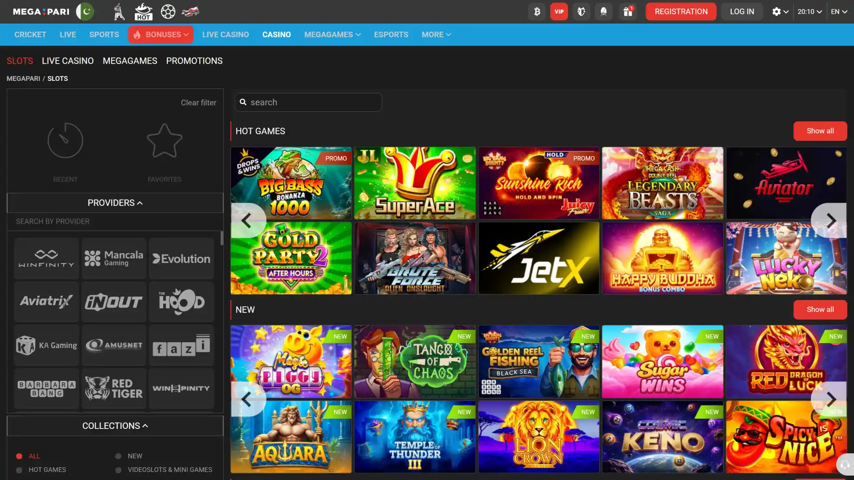Click the cricket player icon in header
Screen dimensions: 854x480
coord(119,12)
